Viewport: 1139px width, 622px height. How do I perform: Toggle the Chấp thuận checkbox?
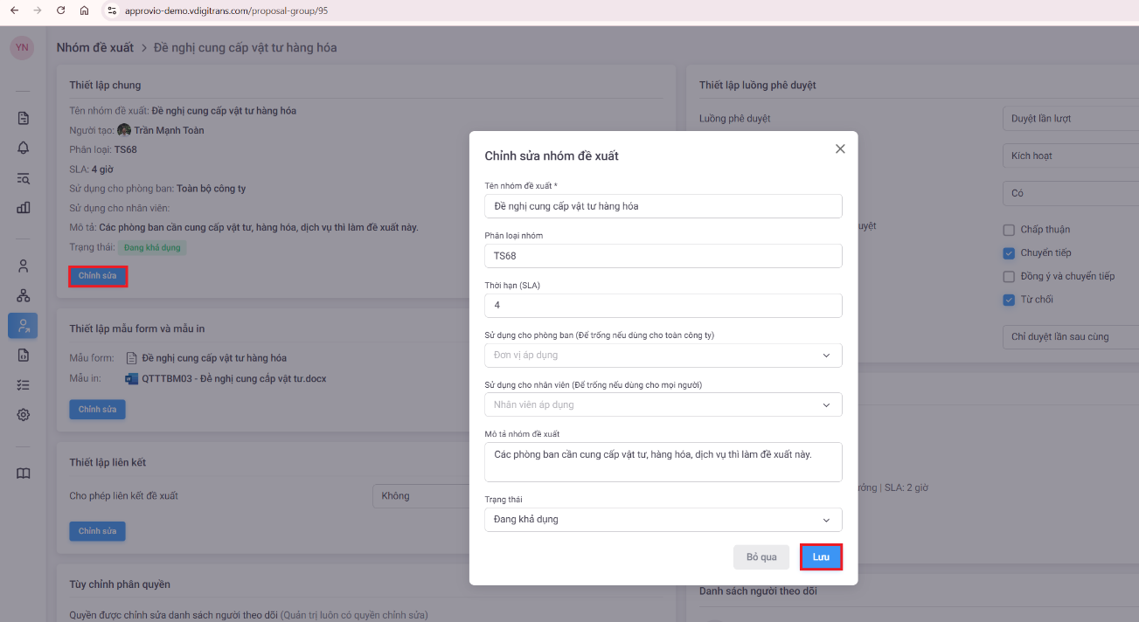pos(1010,230)
